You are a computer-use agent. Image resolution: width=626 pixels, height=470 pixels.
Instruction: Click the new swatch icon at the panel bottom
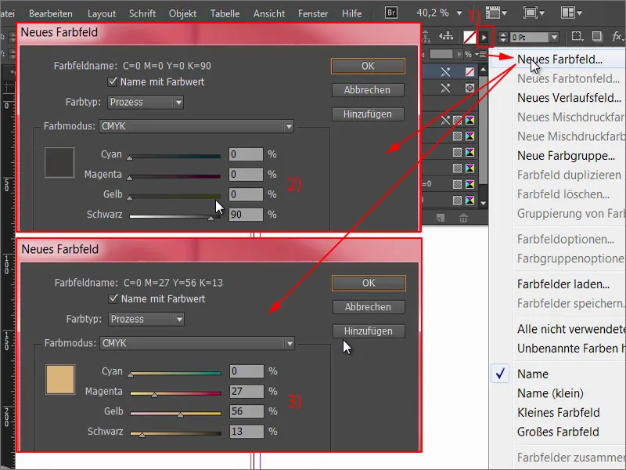click(x=441, y=219)
